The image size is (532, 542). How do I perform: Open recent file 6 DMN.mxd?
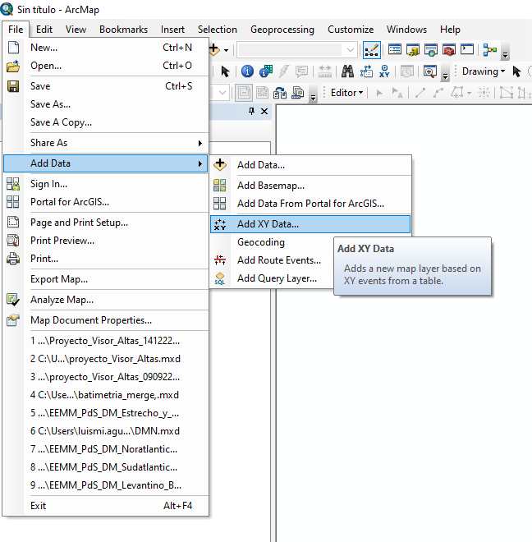pos(105,431)
